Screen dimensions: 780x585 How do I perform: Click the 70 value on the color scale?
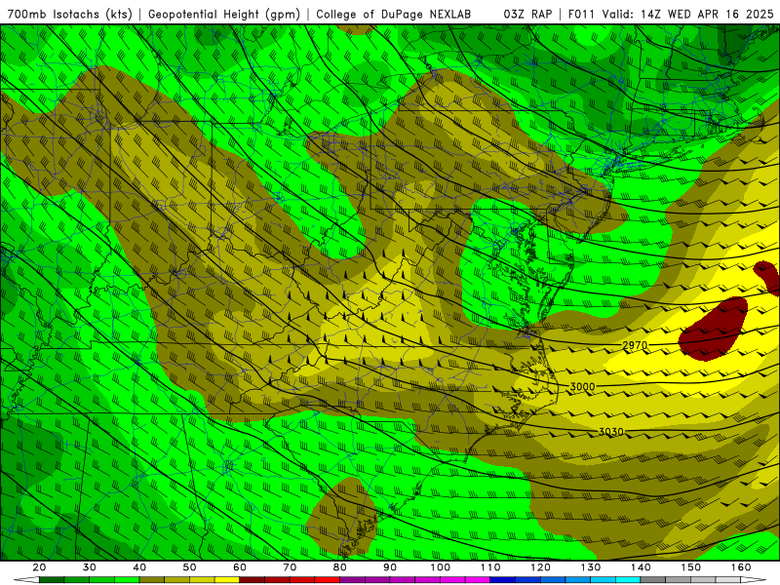coord(290,567)
